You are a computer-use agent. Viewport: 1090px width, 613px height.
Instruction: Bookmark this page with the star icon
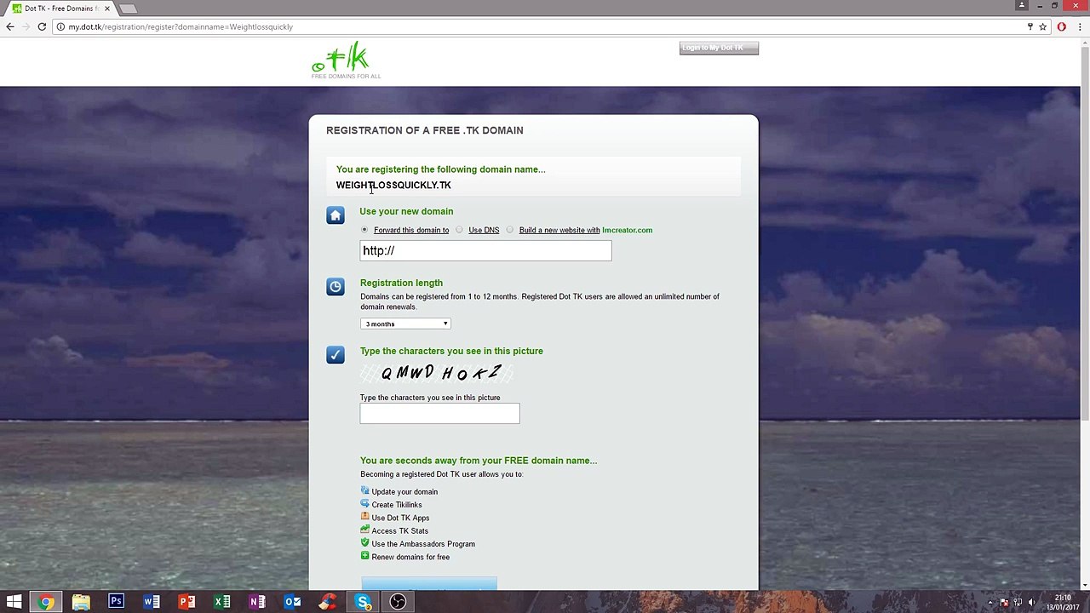[1042, 26]
